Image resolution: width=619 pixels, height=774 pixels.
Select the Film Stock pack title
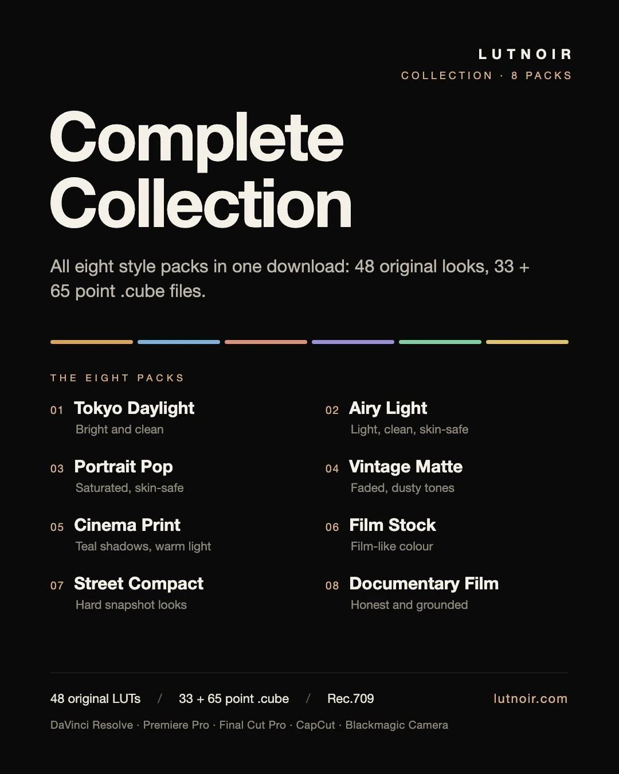[x=393, y=525]
